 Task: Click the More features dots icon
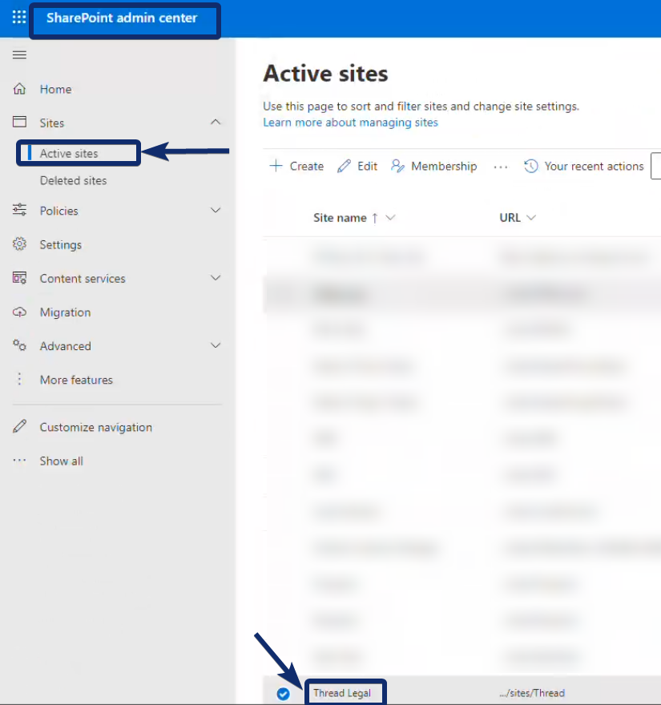click(x=19, y=379)
